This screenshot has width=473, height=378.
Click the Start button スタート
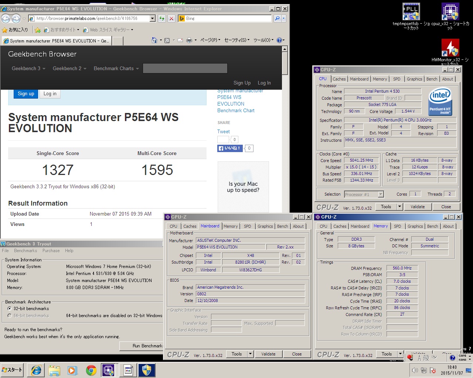tap(12, 370)
